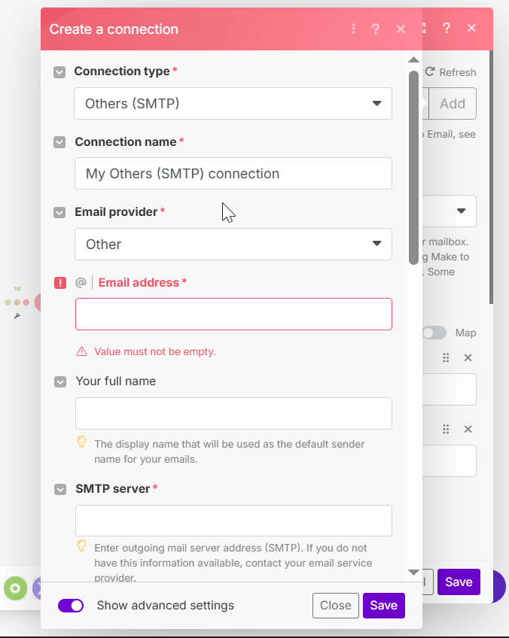The height and width of the screenshot is (638, 509).
Task: Click the help icon in the background panel header
Action: tap(447, 28)
